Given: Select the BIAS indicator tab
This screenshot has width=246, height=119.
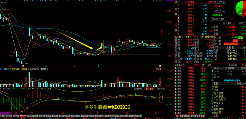Looking at the screenshot, I should pyautogui.click(x=68, y=116).
